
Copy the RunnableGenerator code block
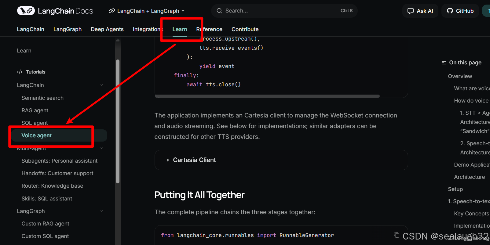click(x=397, y=235)
